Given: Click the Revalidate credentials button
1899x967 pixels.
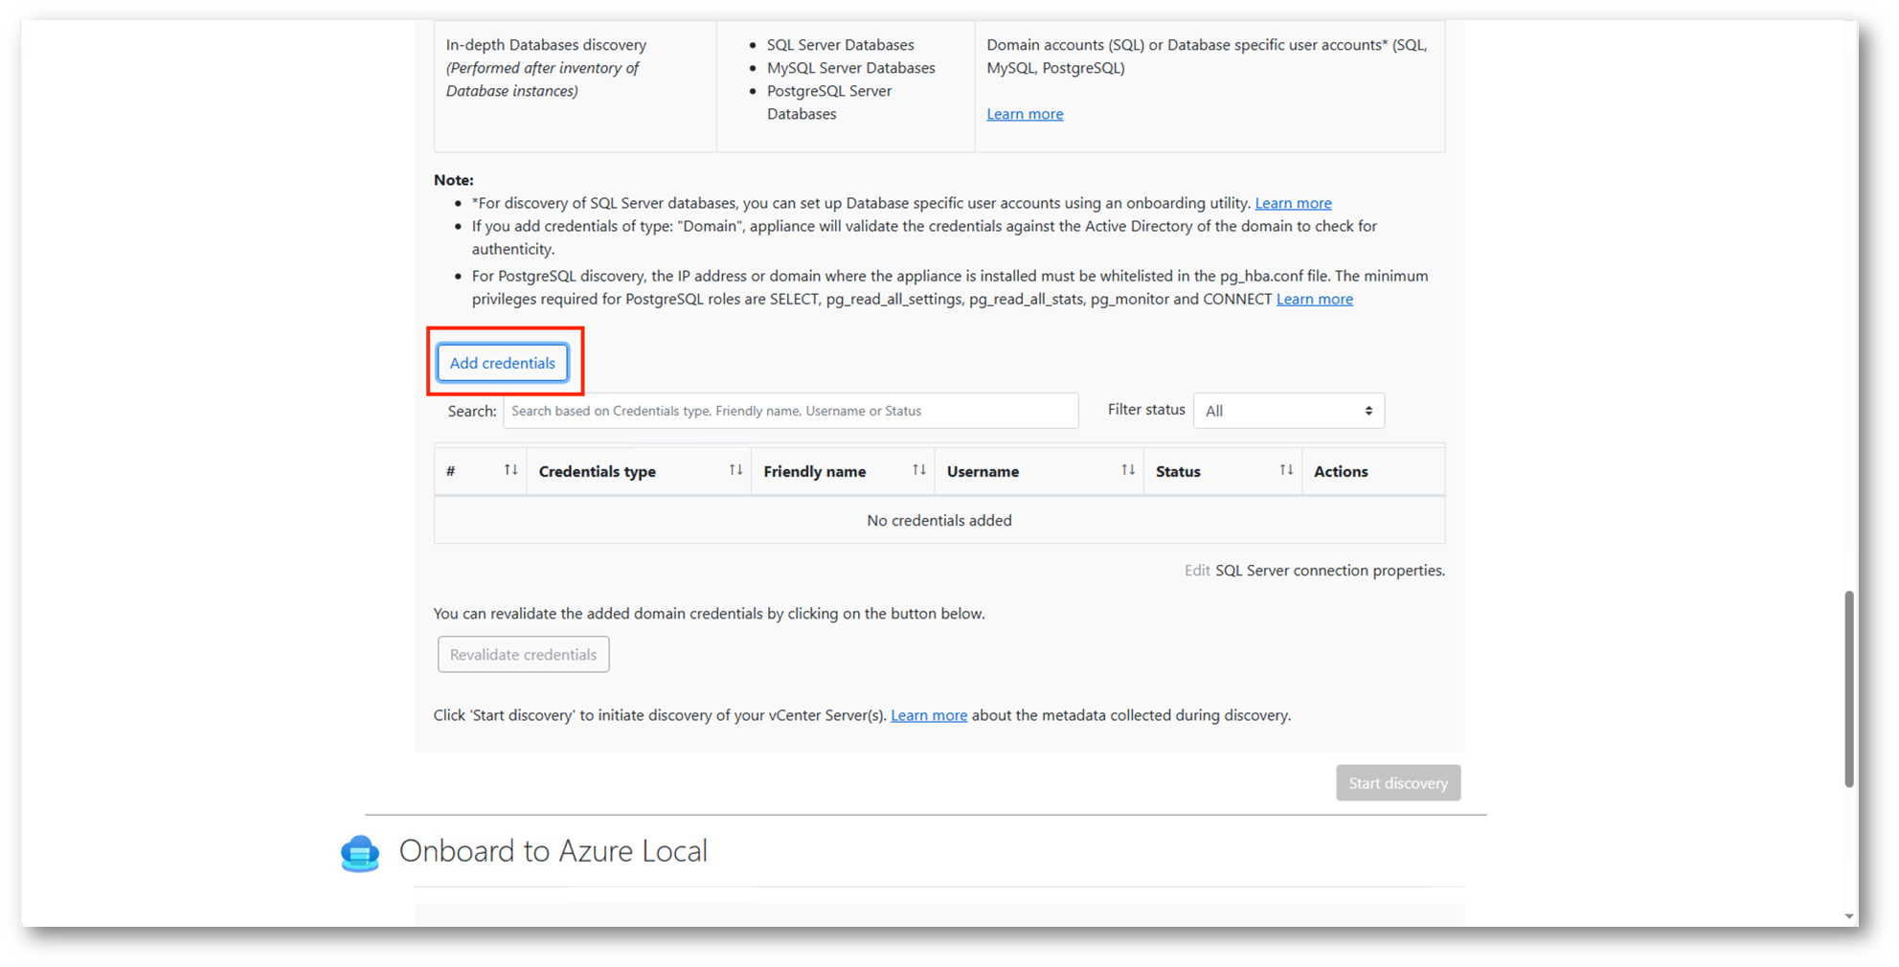Looking at the screenshot, I should [x=523, y=655].
